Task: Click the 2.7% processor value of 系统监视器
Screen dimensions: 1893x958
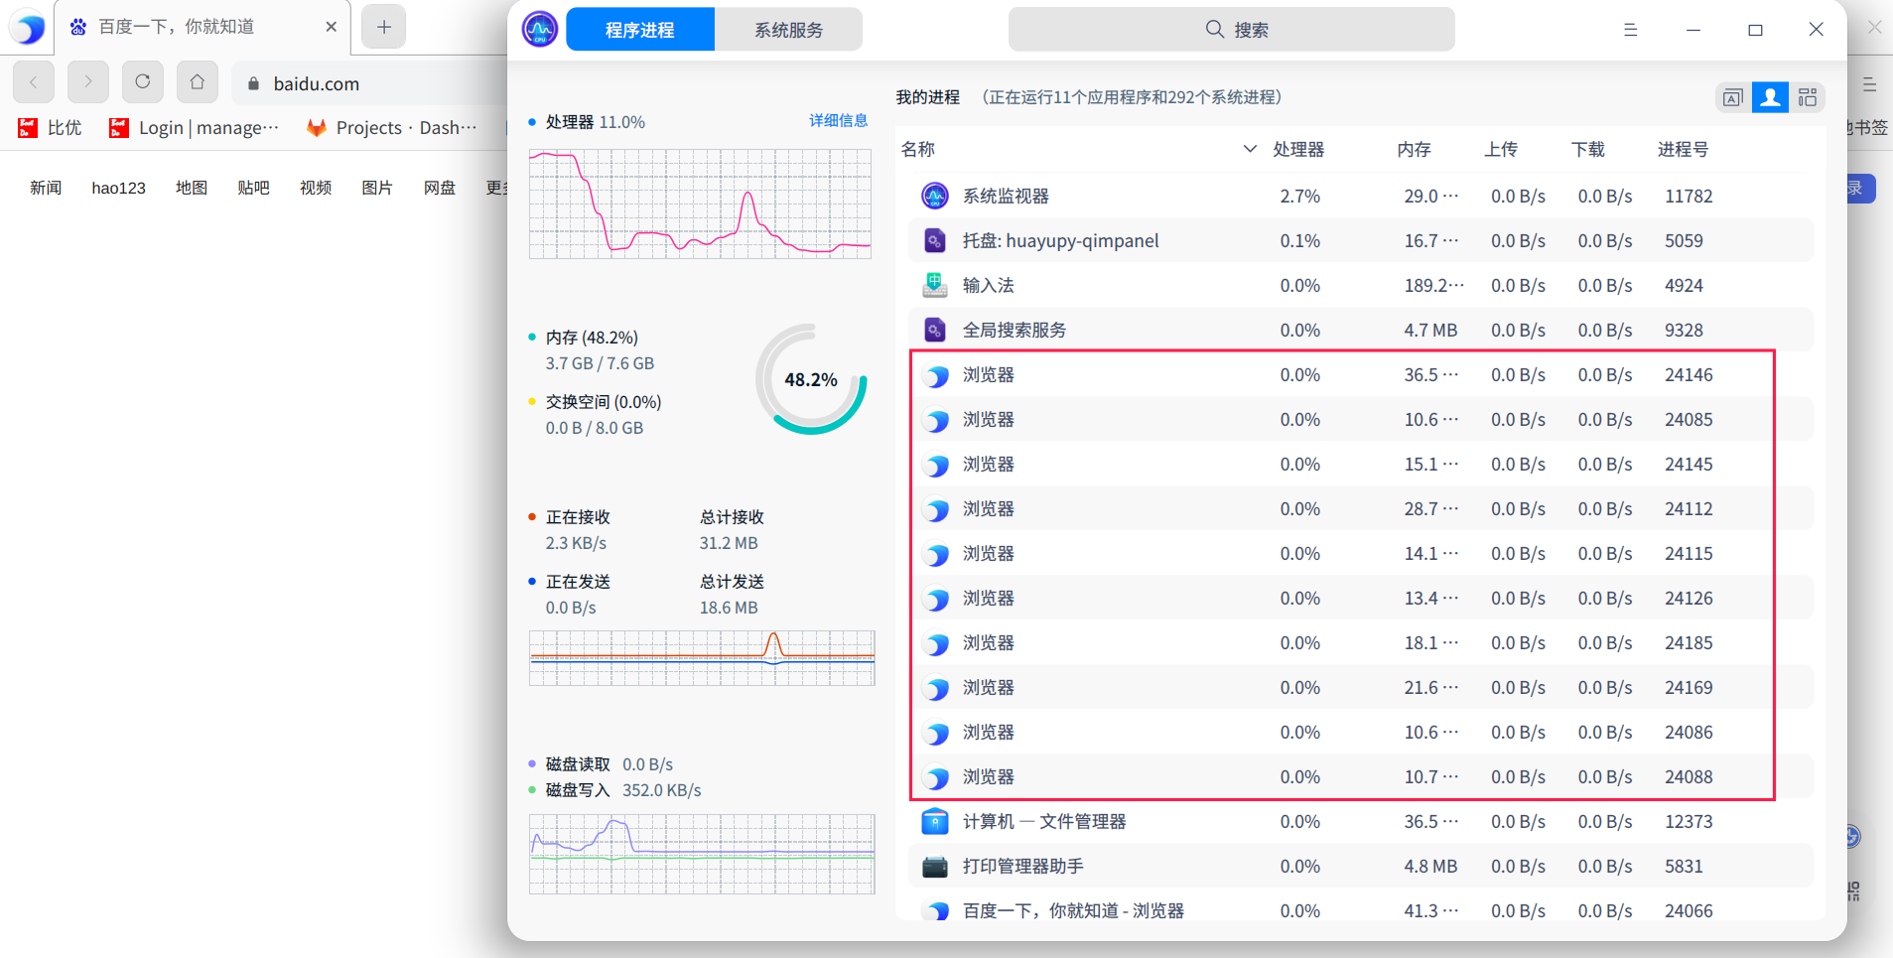Action: [x=1300, y=197]
